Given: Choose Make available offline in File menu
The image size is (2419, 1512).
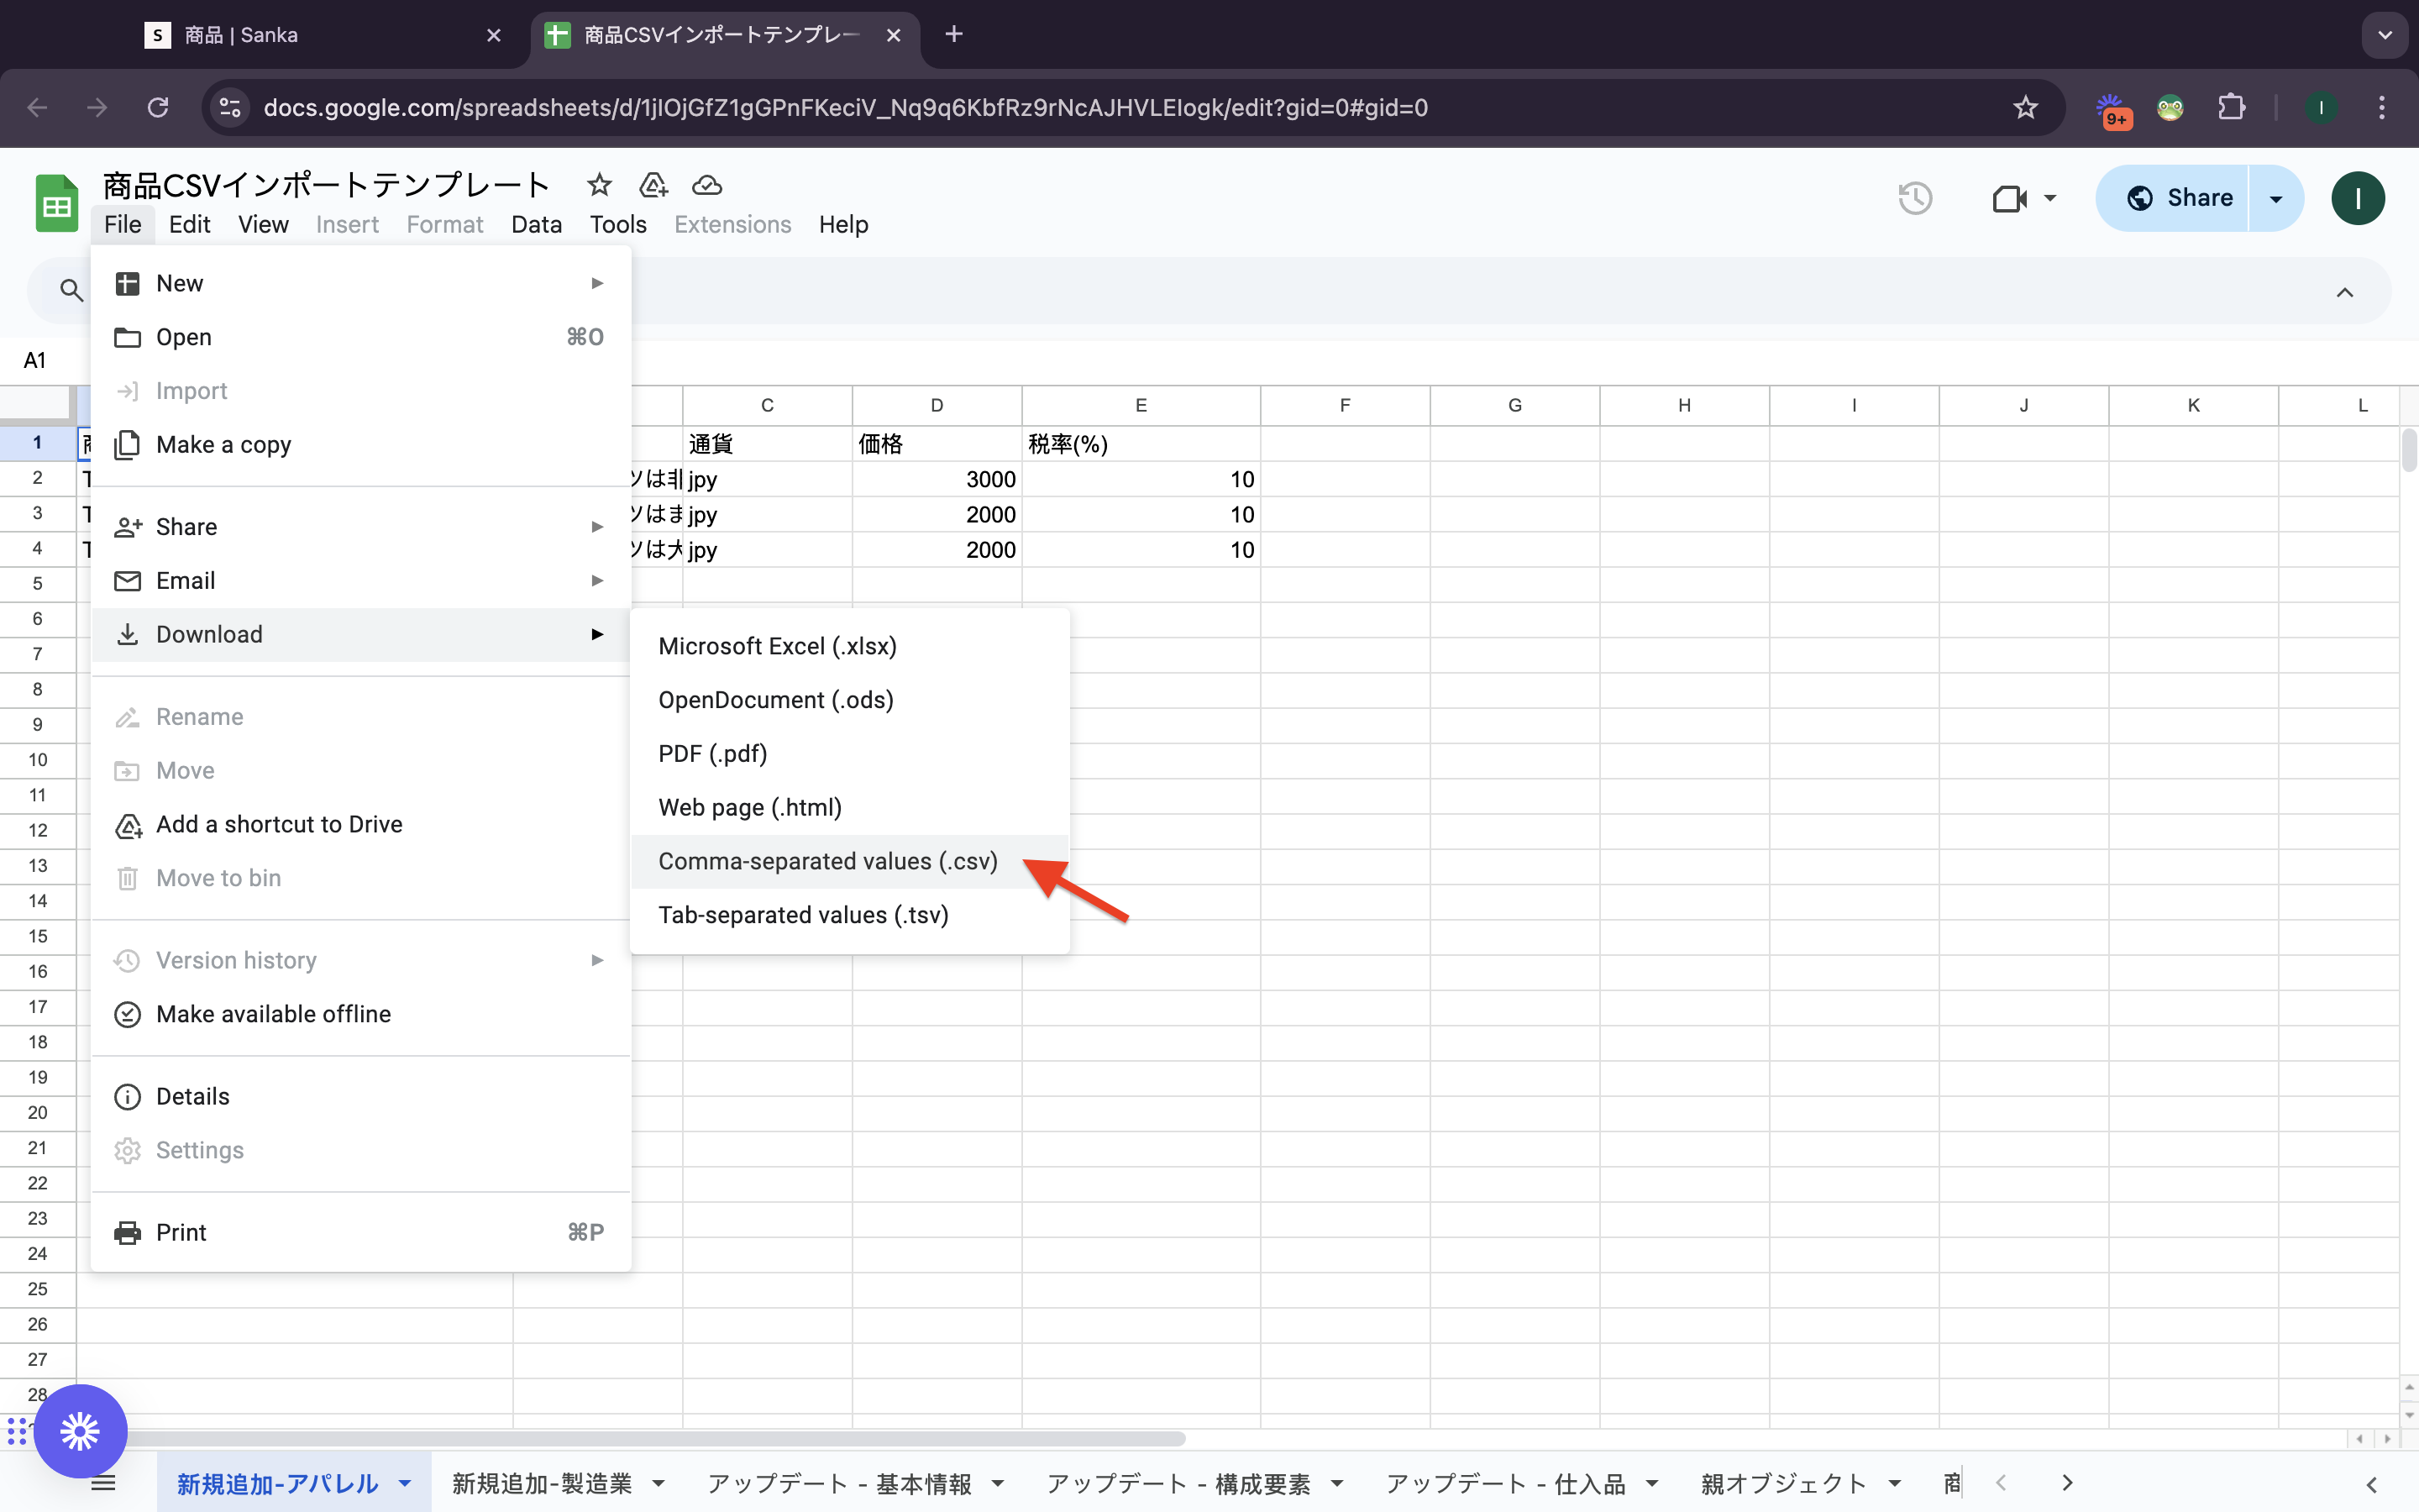Looking at the screenshot, I should pos(273,1014).
